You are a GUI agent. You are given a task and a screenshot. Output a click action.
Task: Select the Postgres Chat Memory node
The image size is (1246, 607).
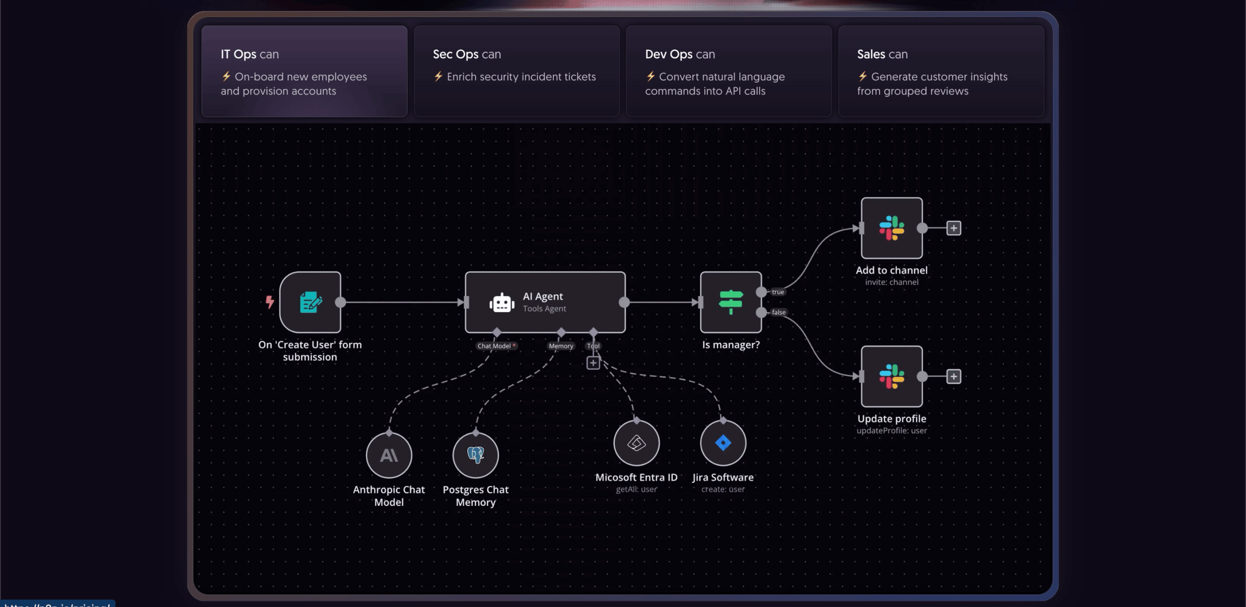pos(476,455)
